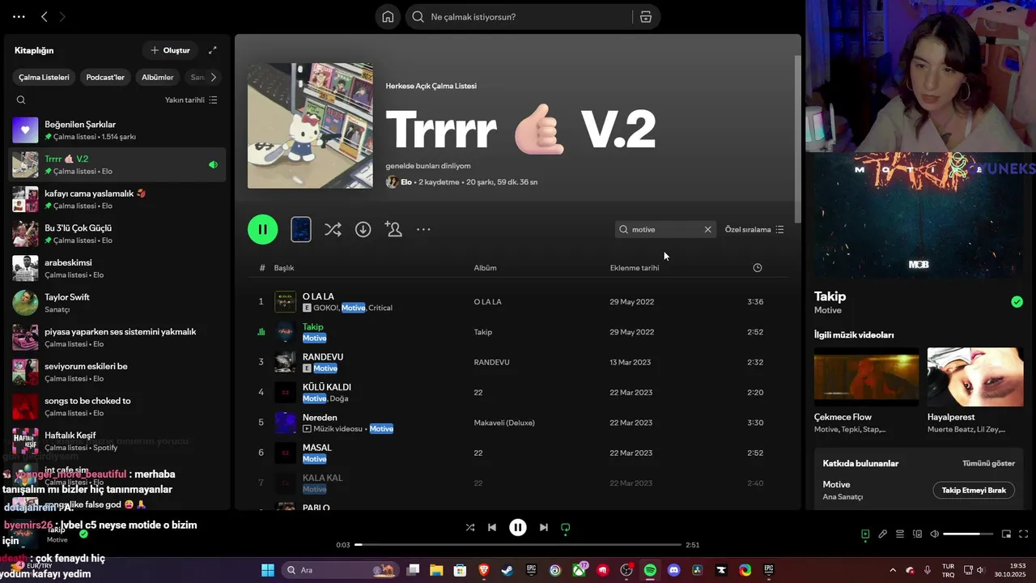The image size is (1036, 583).
Task: Mute audio with the speaker icon
Action: pos(935,534)
